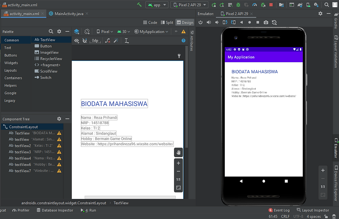
Task: Click the guidelines tool icon
Action: tap(127, 41)
